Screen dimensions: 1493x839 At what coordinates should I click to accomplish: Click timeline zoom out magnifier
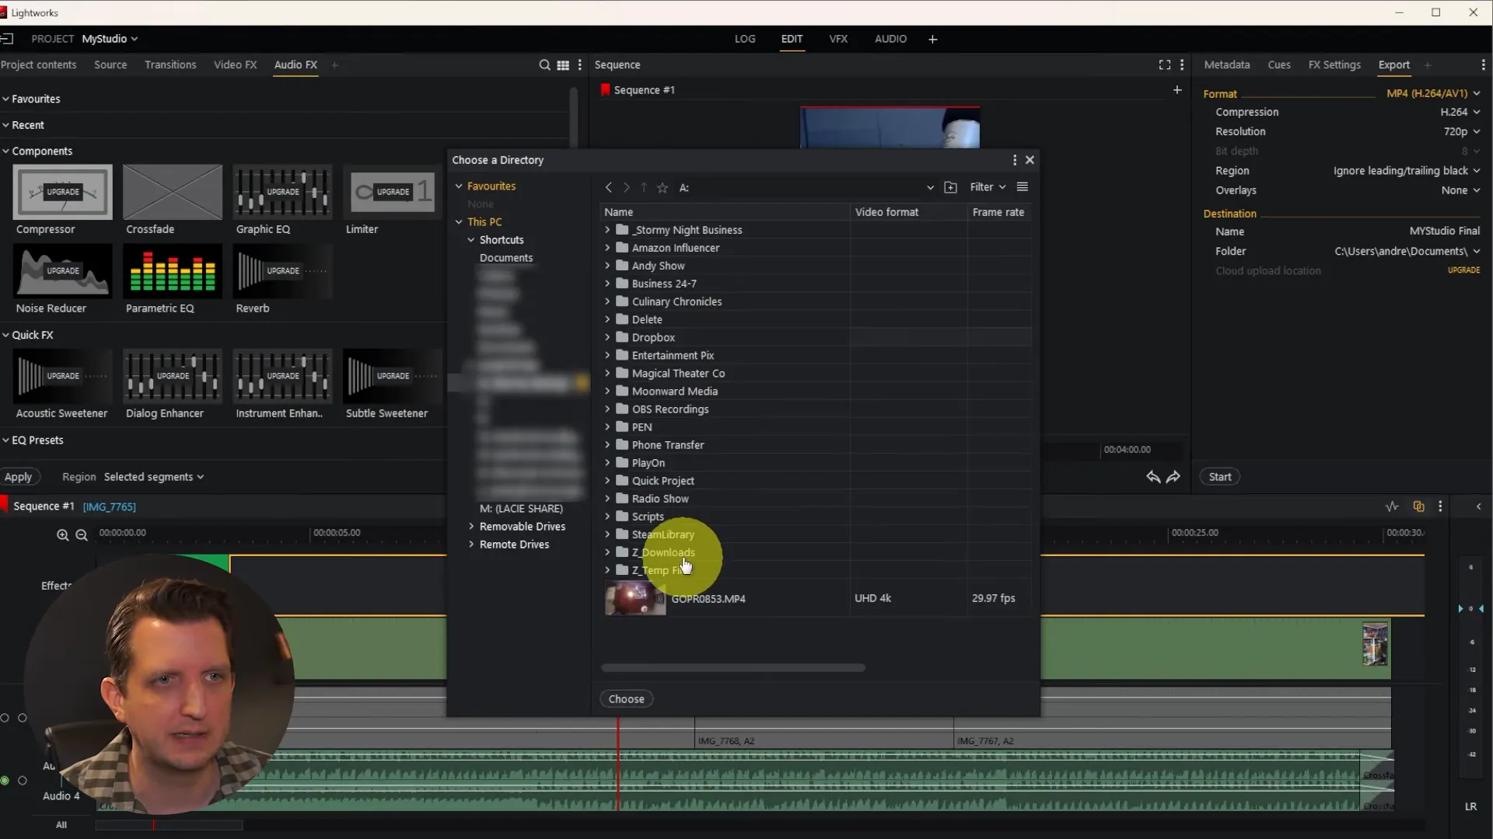coord(82,534)
